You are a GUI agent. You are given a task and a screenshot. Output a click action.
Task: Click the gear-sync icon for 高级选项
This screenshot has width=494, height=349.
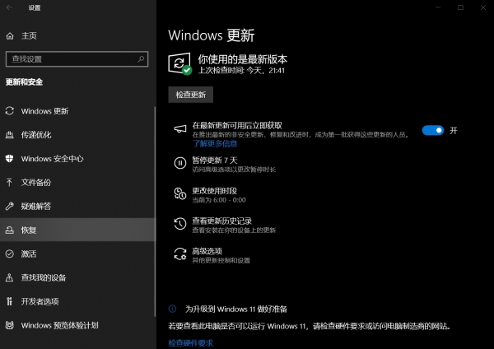click(x=180, y=254)
